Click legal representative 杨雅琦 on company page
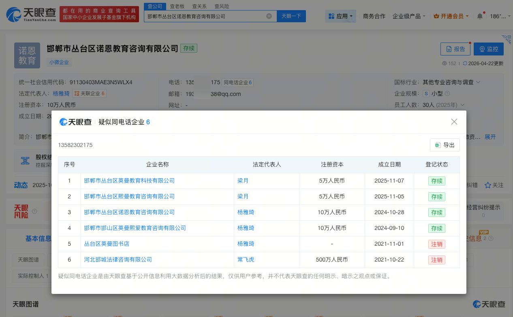 click(61, 94)
